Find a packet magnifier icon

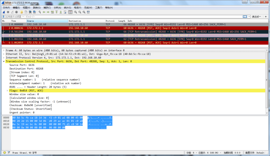(x=40, y=12)
